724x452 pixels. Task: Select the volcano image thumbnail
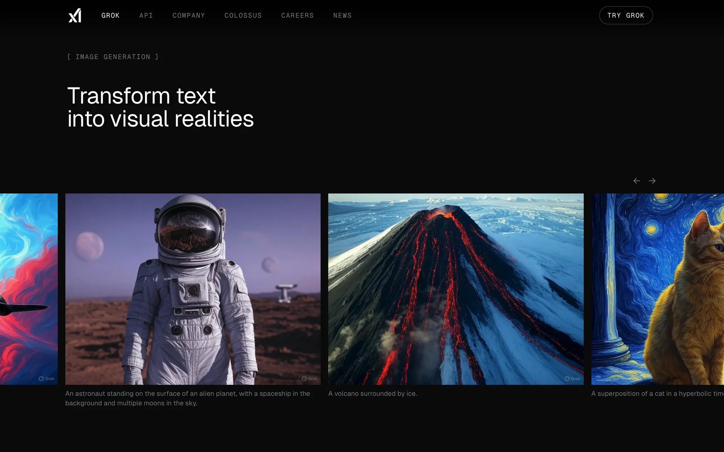[456, 289]
